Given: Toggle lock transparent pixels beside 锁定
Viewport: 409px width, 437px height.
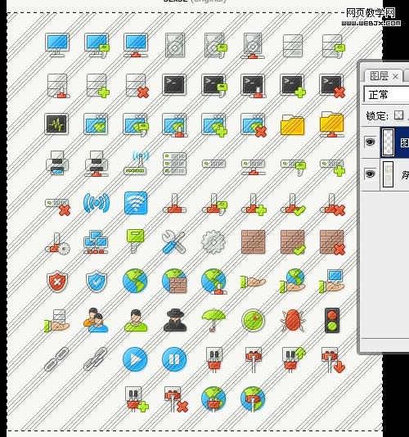Looking at the screenshot, I should pyautogui.click(x=398, y=115).
